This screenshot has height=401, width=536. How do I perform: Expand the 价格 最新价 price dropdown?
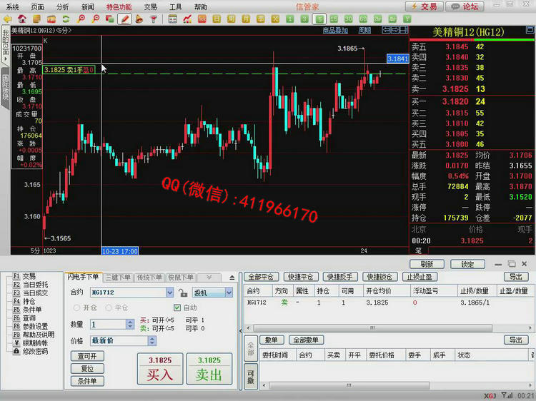pos(169,341)
